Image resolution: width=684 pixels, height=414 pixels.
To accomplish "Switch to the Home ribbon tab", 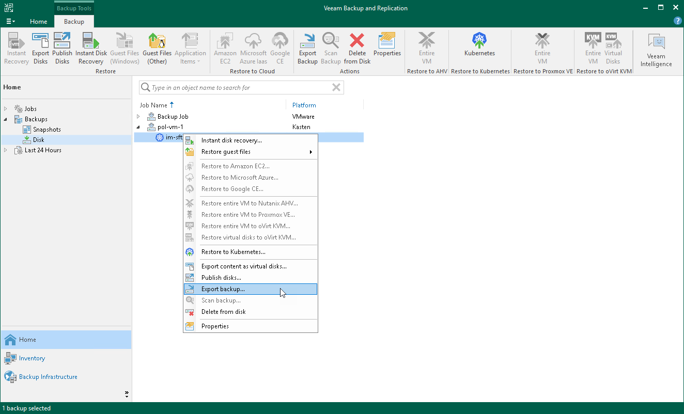I will pos(39,22).
